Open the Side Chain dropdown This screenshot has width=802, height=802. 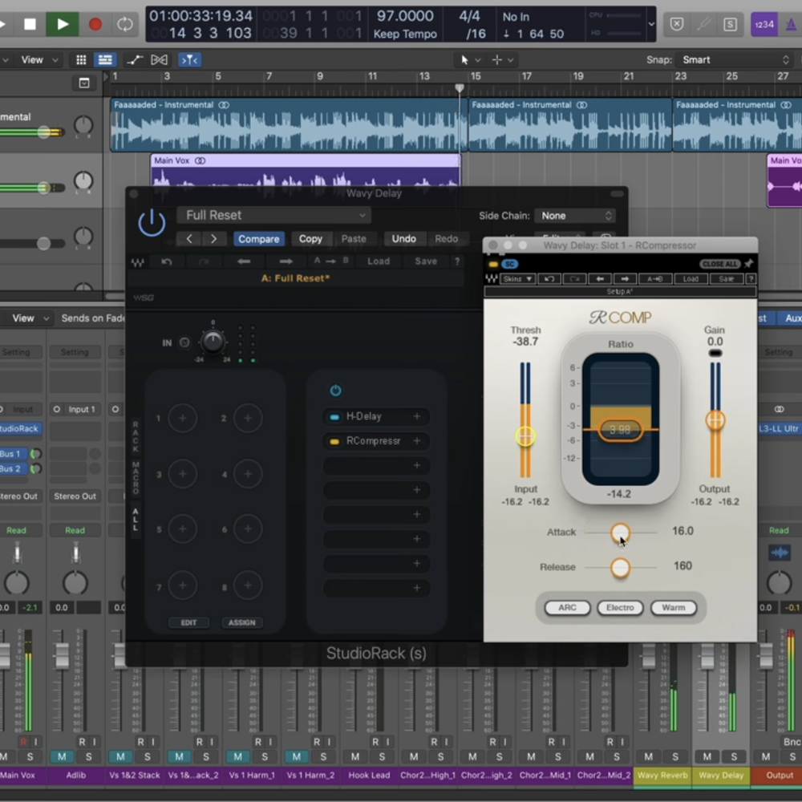[x=575, y=216]
